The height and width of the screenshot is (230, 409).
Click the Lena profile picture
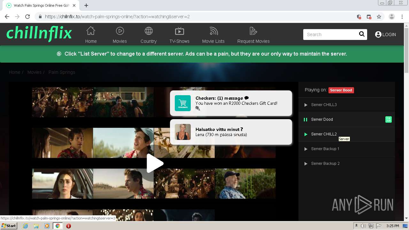click(x=183, y=132)
